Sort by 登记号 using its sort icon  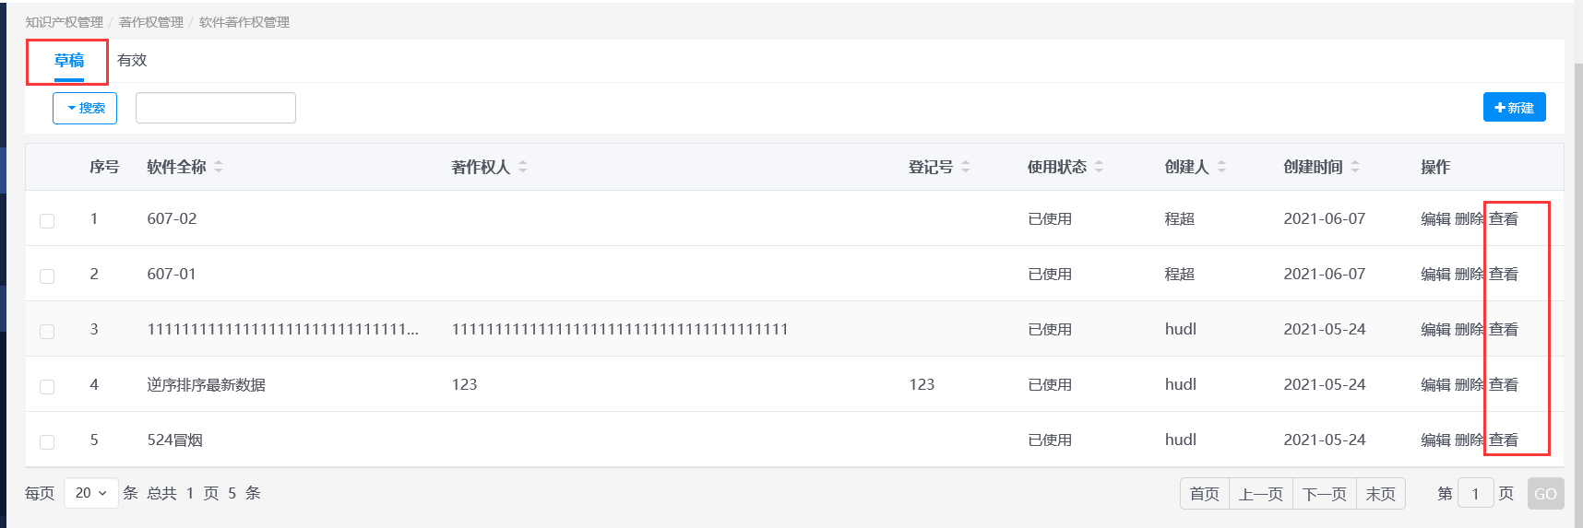click(966, 167)
